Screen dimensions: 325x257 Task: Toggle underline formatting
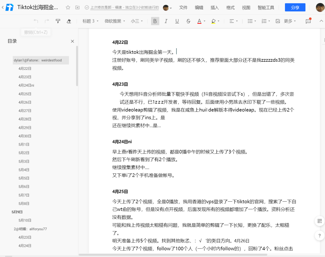click(177, 21)
